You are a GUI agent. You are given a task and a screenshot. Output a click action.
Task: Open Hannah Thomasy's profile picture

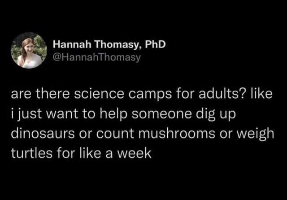pos(29,51)
